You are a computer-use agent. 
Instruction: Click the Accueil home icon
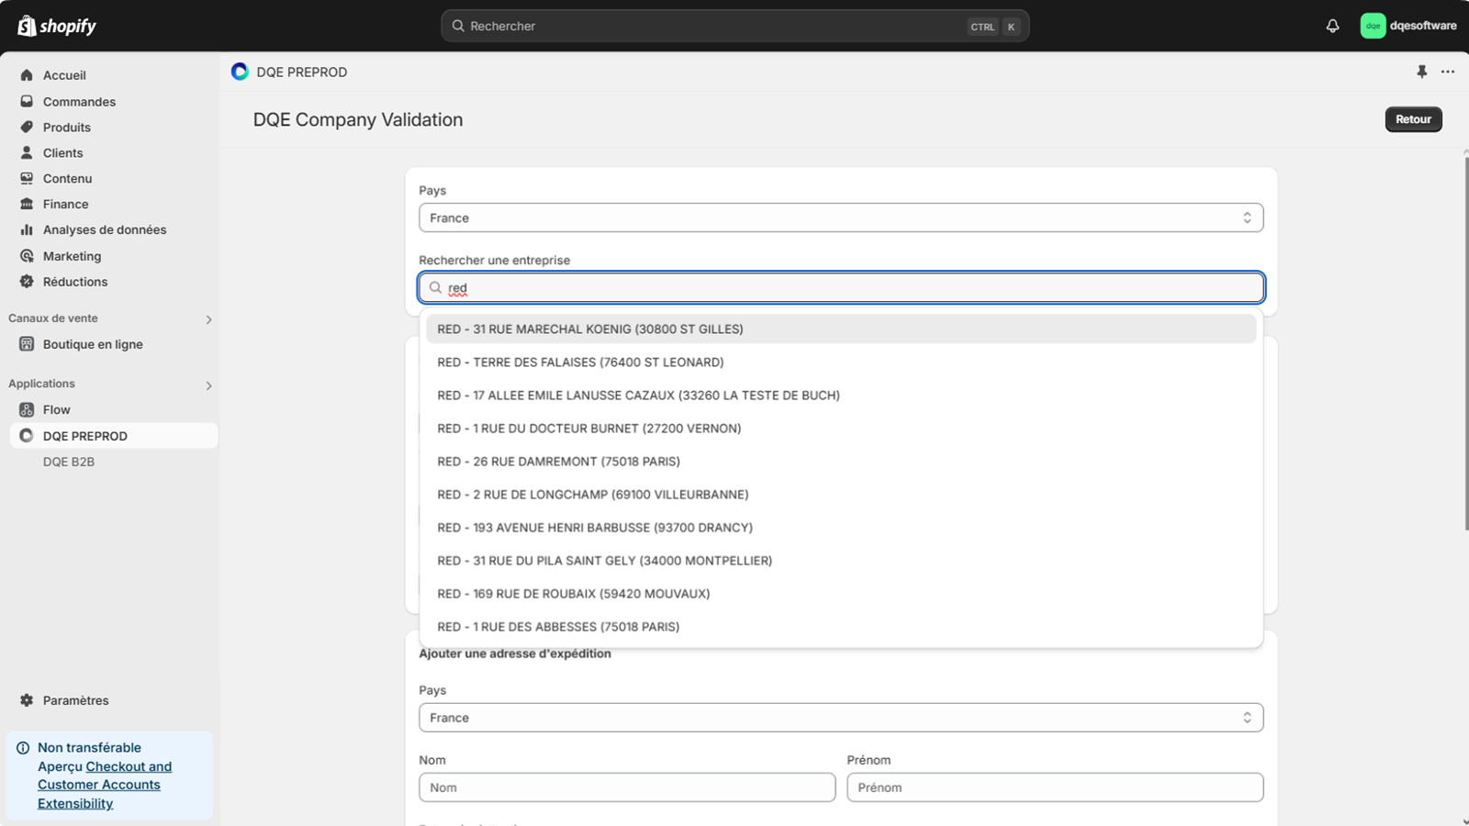27,75
